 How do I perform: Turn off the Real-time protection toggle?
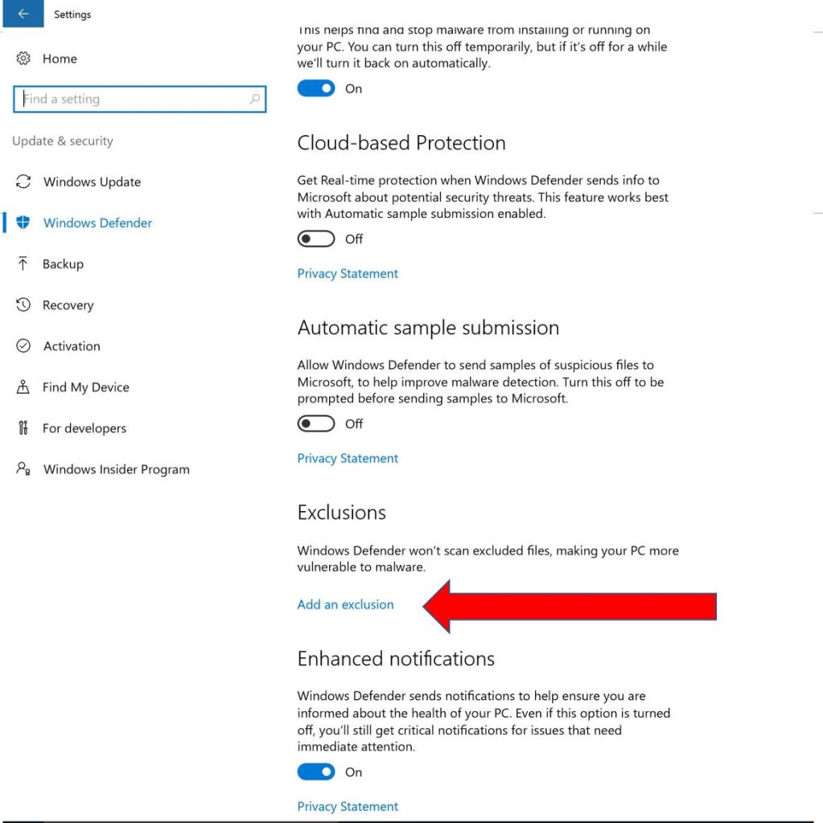316,88
